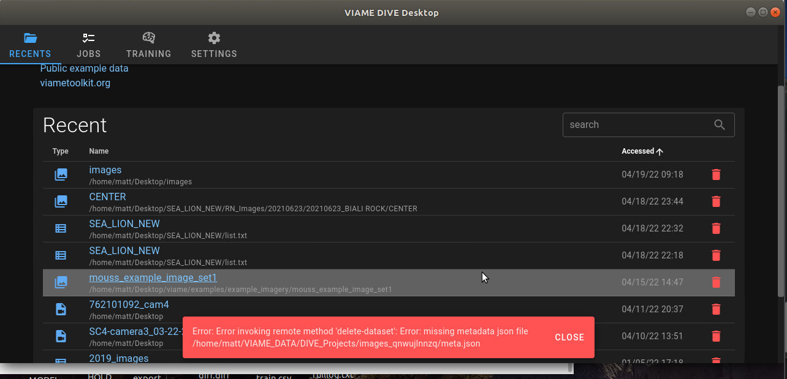The height and width of the screenshot is (379, 787).
Task: Delete the images dataset with trash icon
Action: pos(716,174)
